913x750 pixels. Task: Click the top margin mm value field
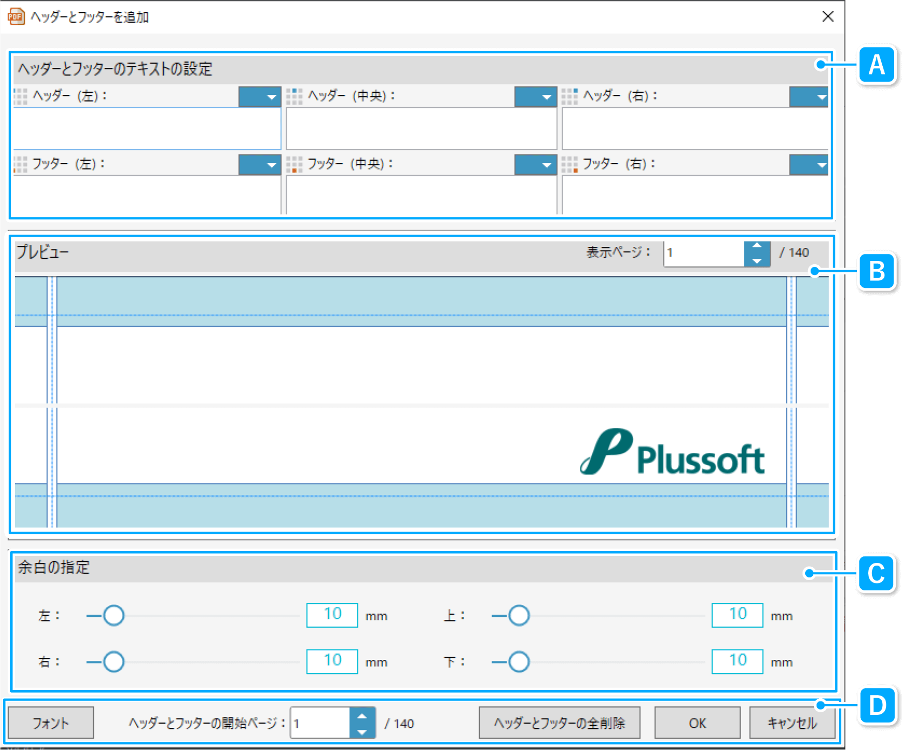pos(737,615)
